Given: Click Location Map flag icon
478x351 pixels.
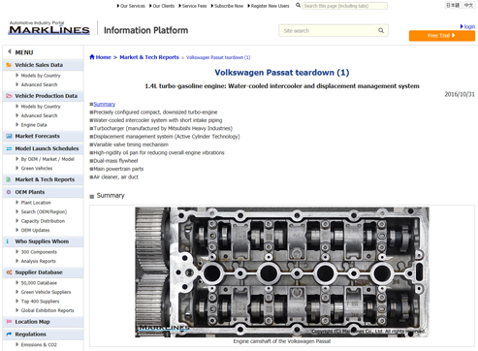Looking at the screenshot, I should click(9, 322).
